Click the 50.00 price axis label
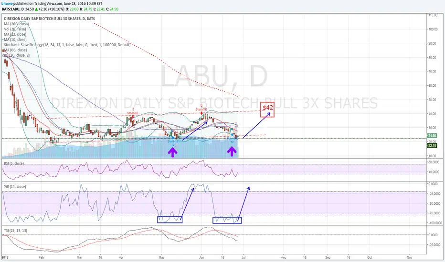Viewport: 445px width, 262px height. [x=433, y=100]
